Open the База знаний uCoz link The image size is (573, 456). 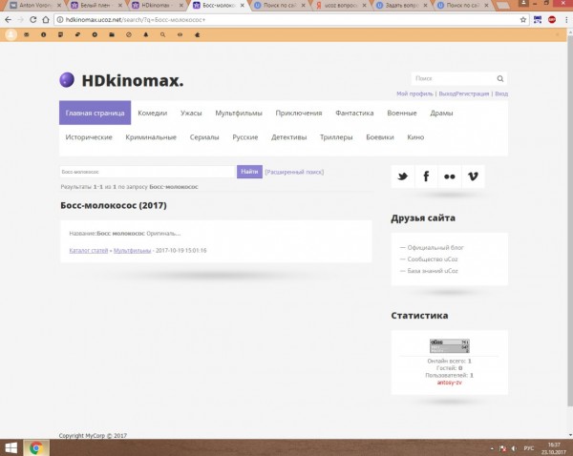point(433,271)
